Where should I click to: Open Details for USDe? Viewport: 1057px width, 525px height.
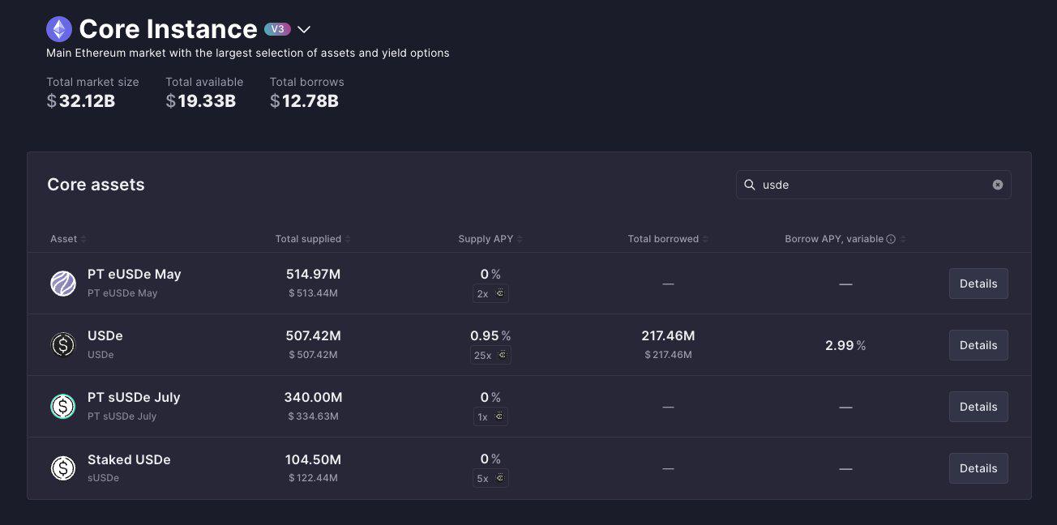coord(978,345)
